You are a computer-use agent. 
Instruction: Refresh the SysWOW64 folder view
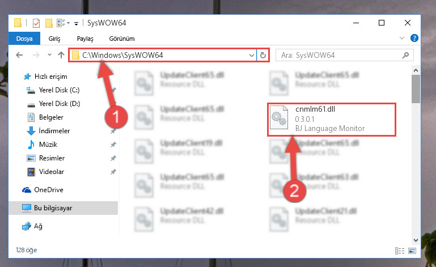(x=263, y=56)
